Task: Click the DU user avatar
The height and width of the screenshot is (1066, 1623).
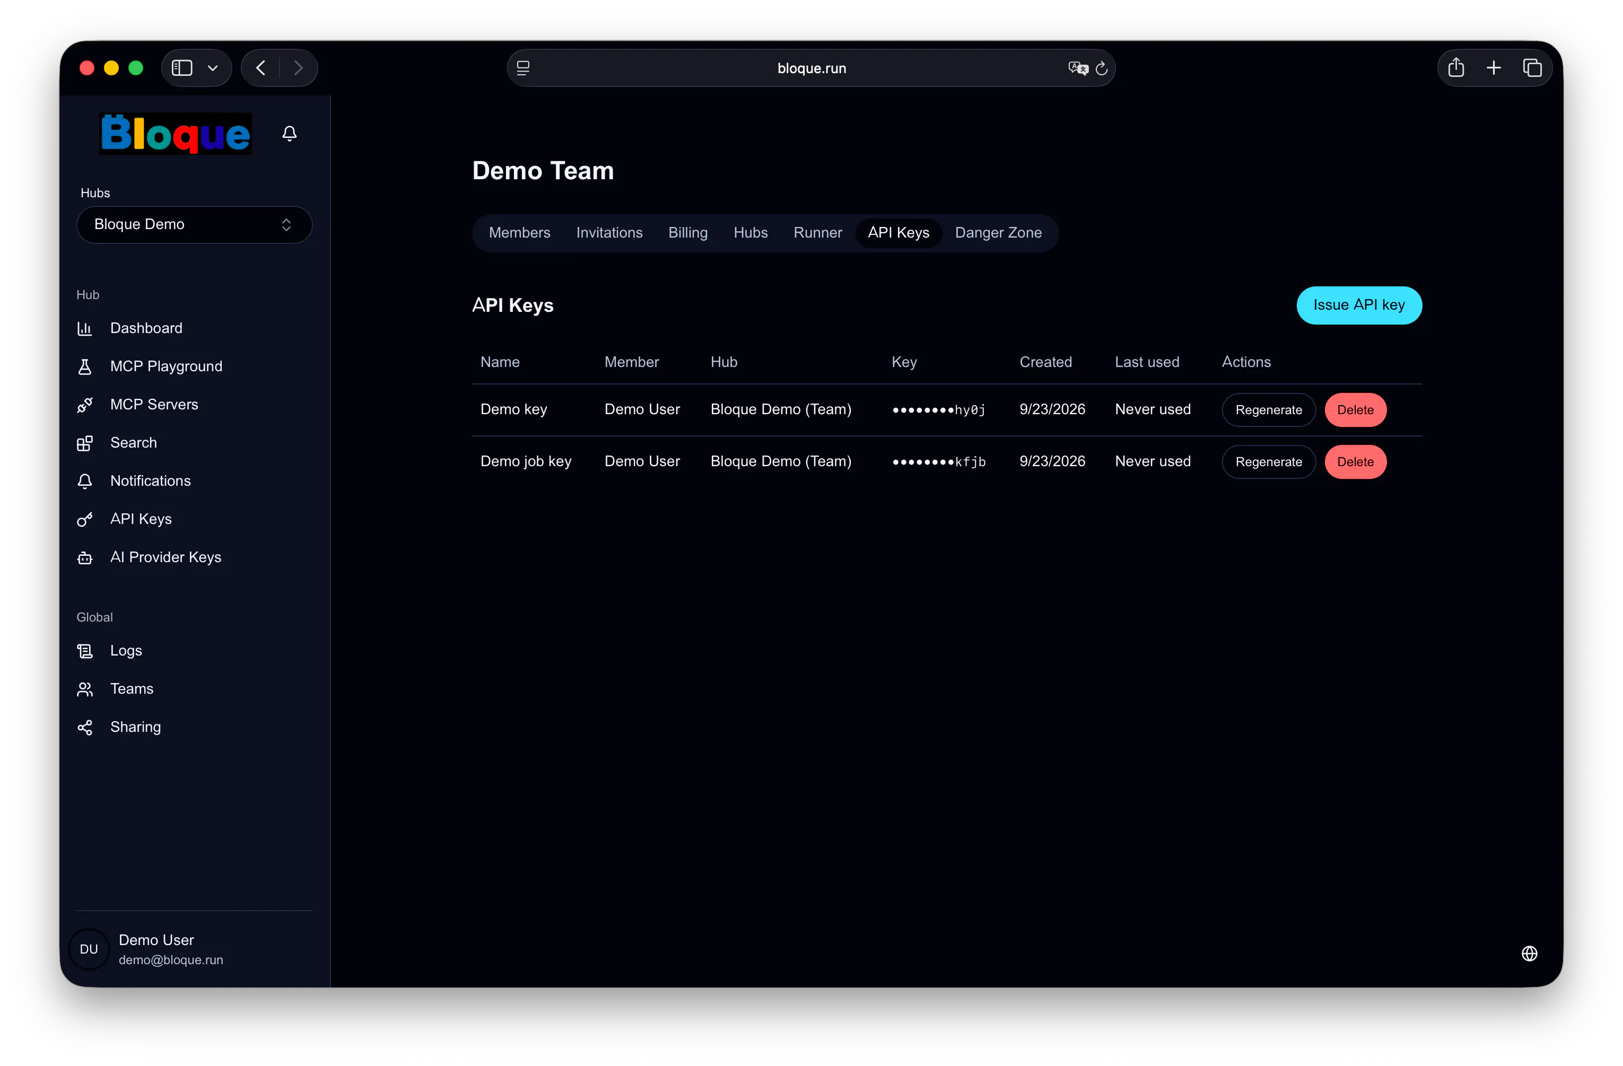Action: point(89,949)
